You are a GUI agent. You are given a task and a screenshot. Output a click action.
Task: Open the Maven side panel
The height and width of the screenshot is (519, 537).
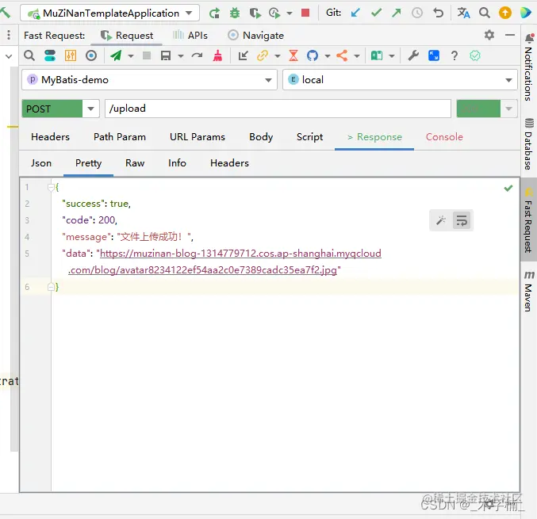(529, 291)
